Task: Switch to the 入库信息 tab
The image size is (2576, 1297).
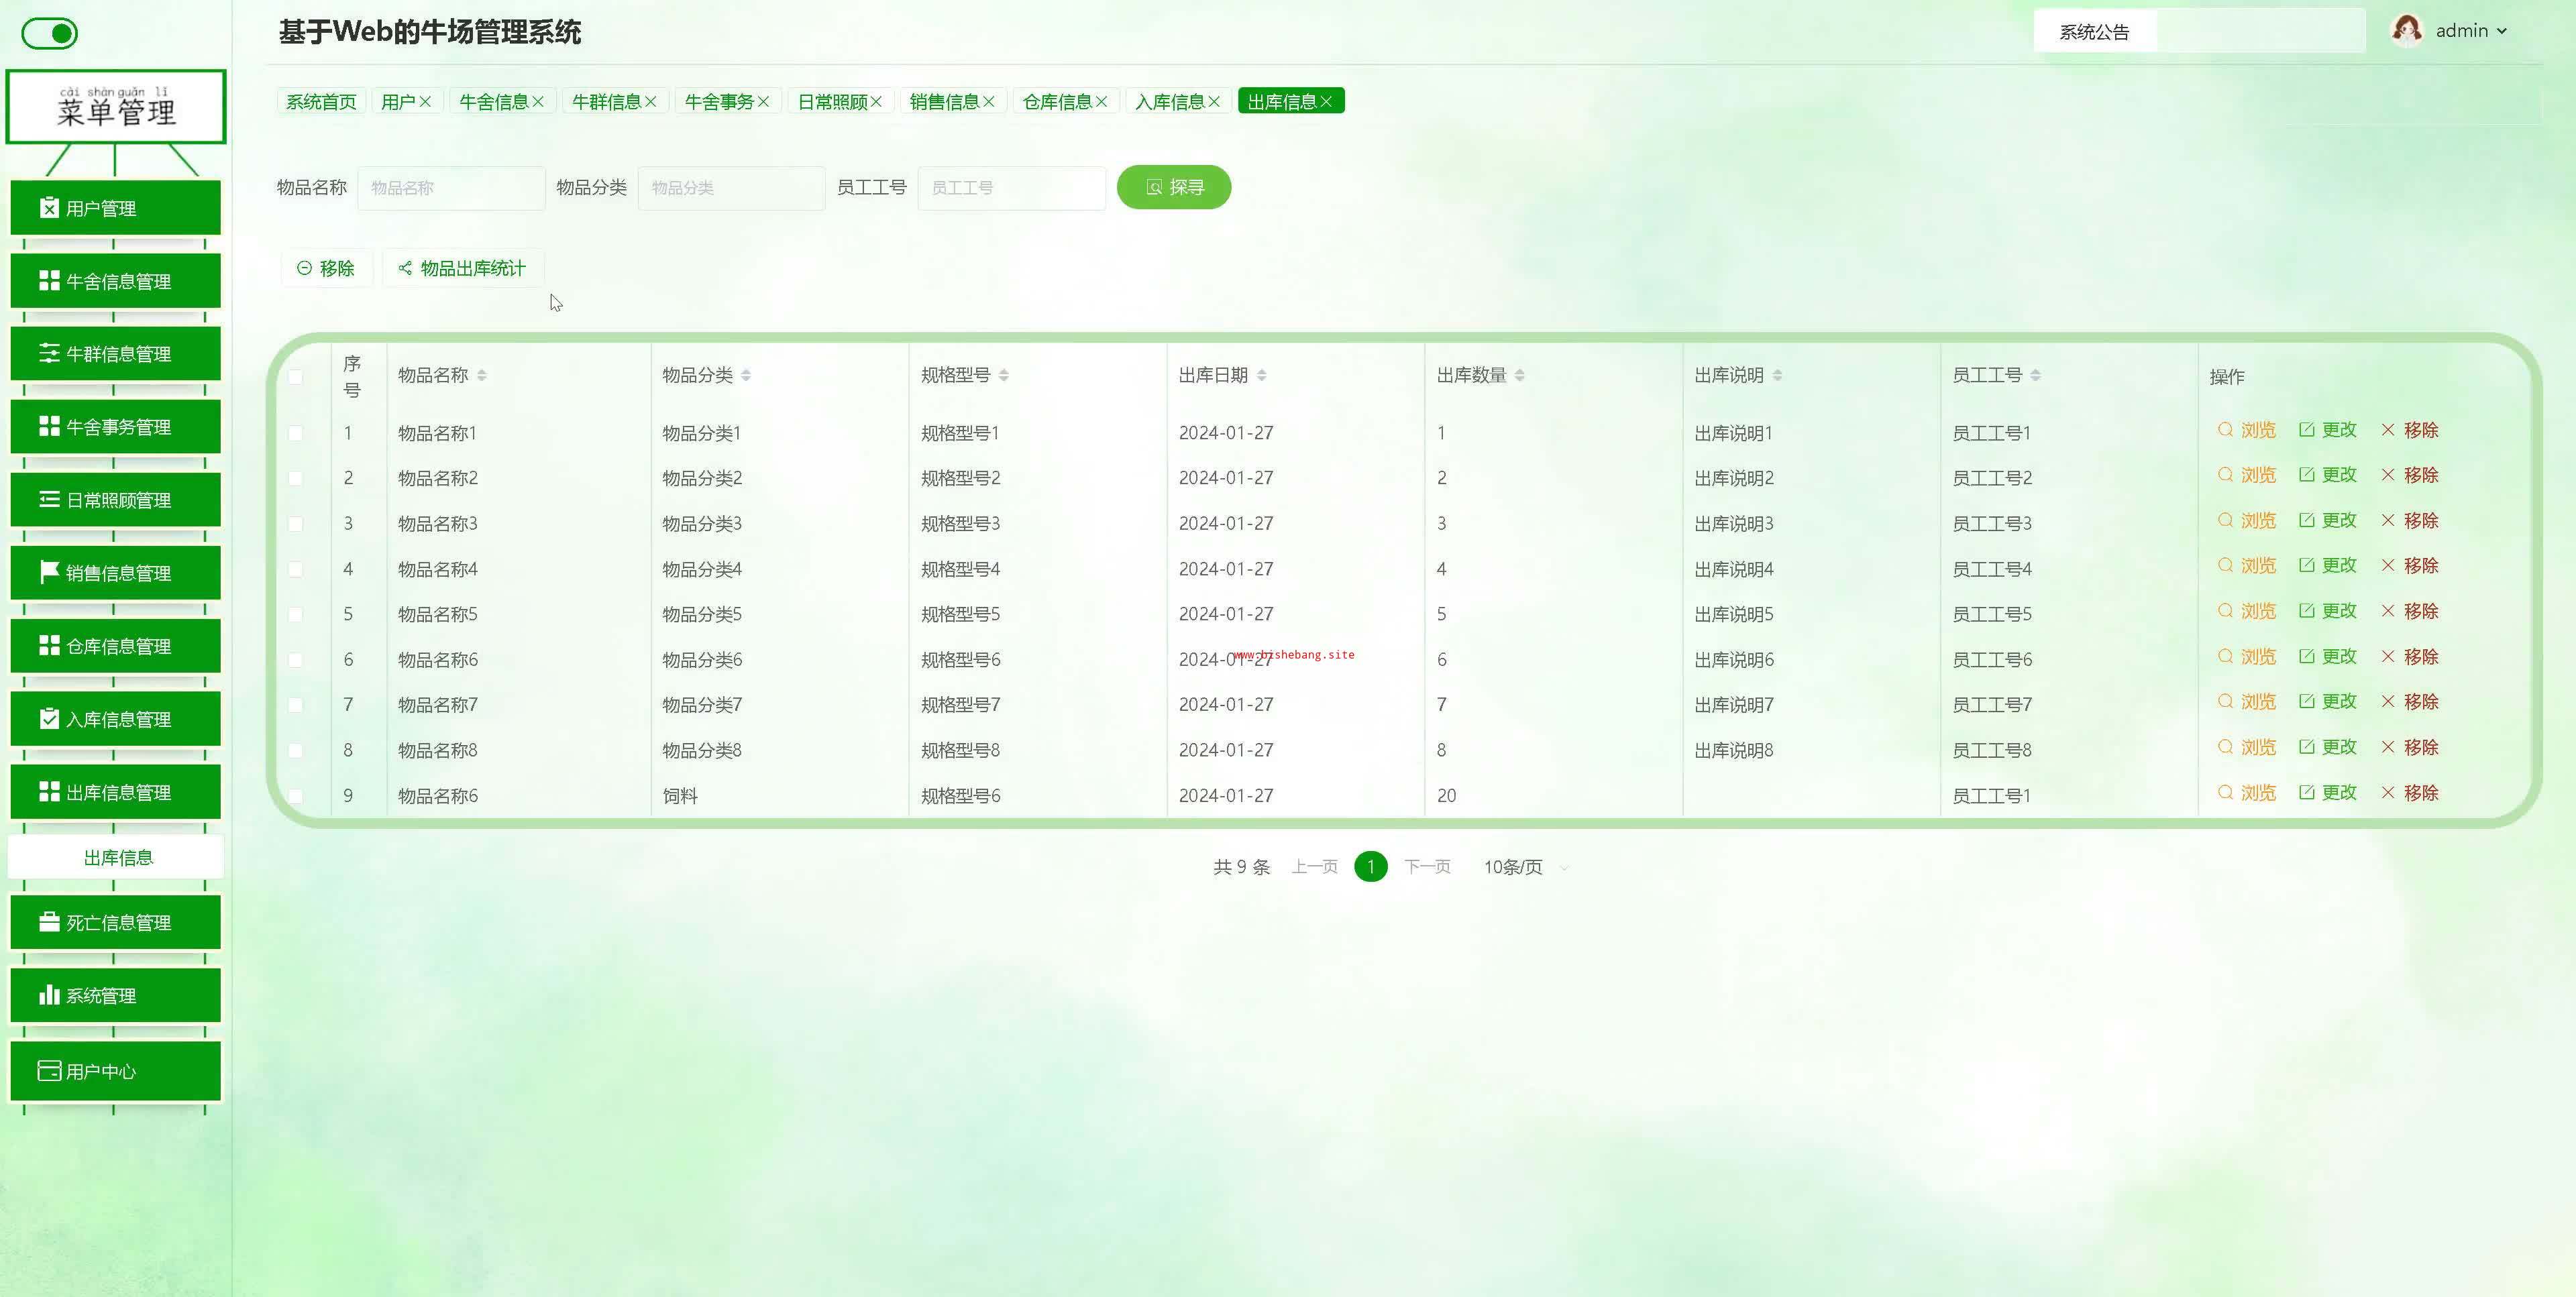Action: click(1169, 102)
